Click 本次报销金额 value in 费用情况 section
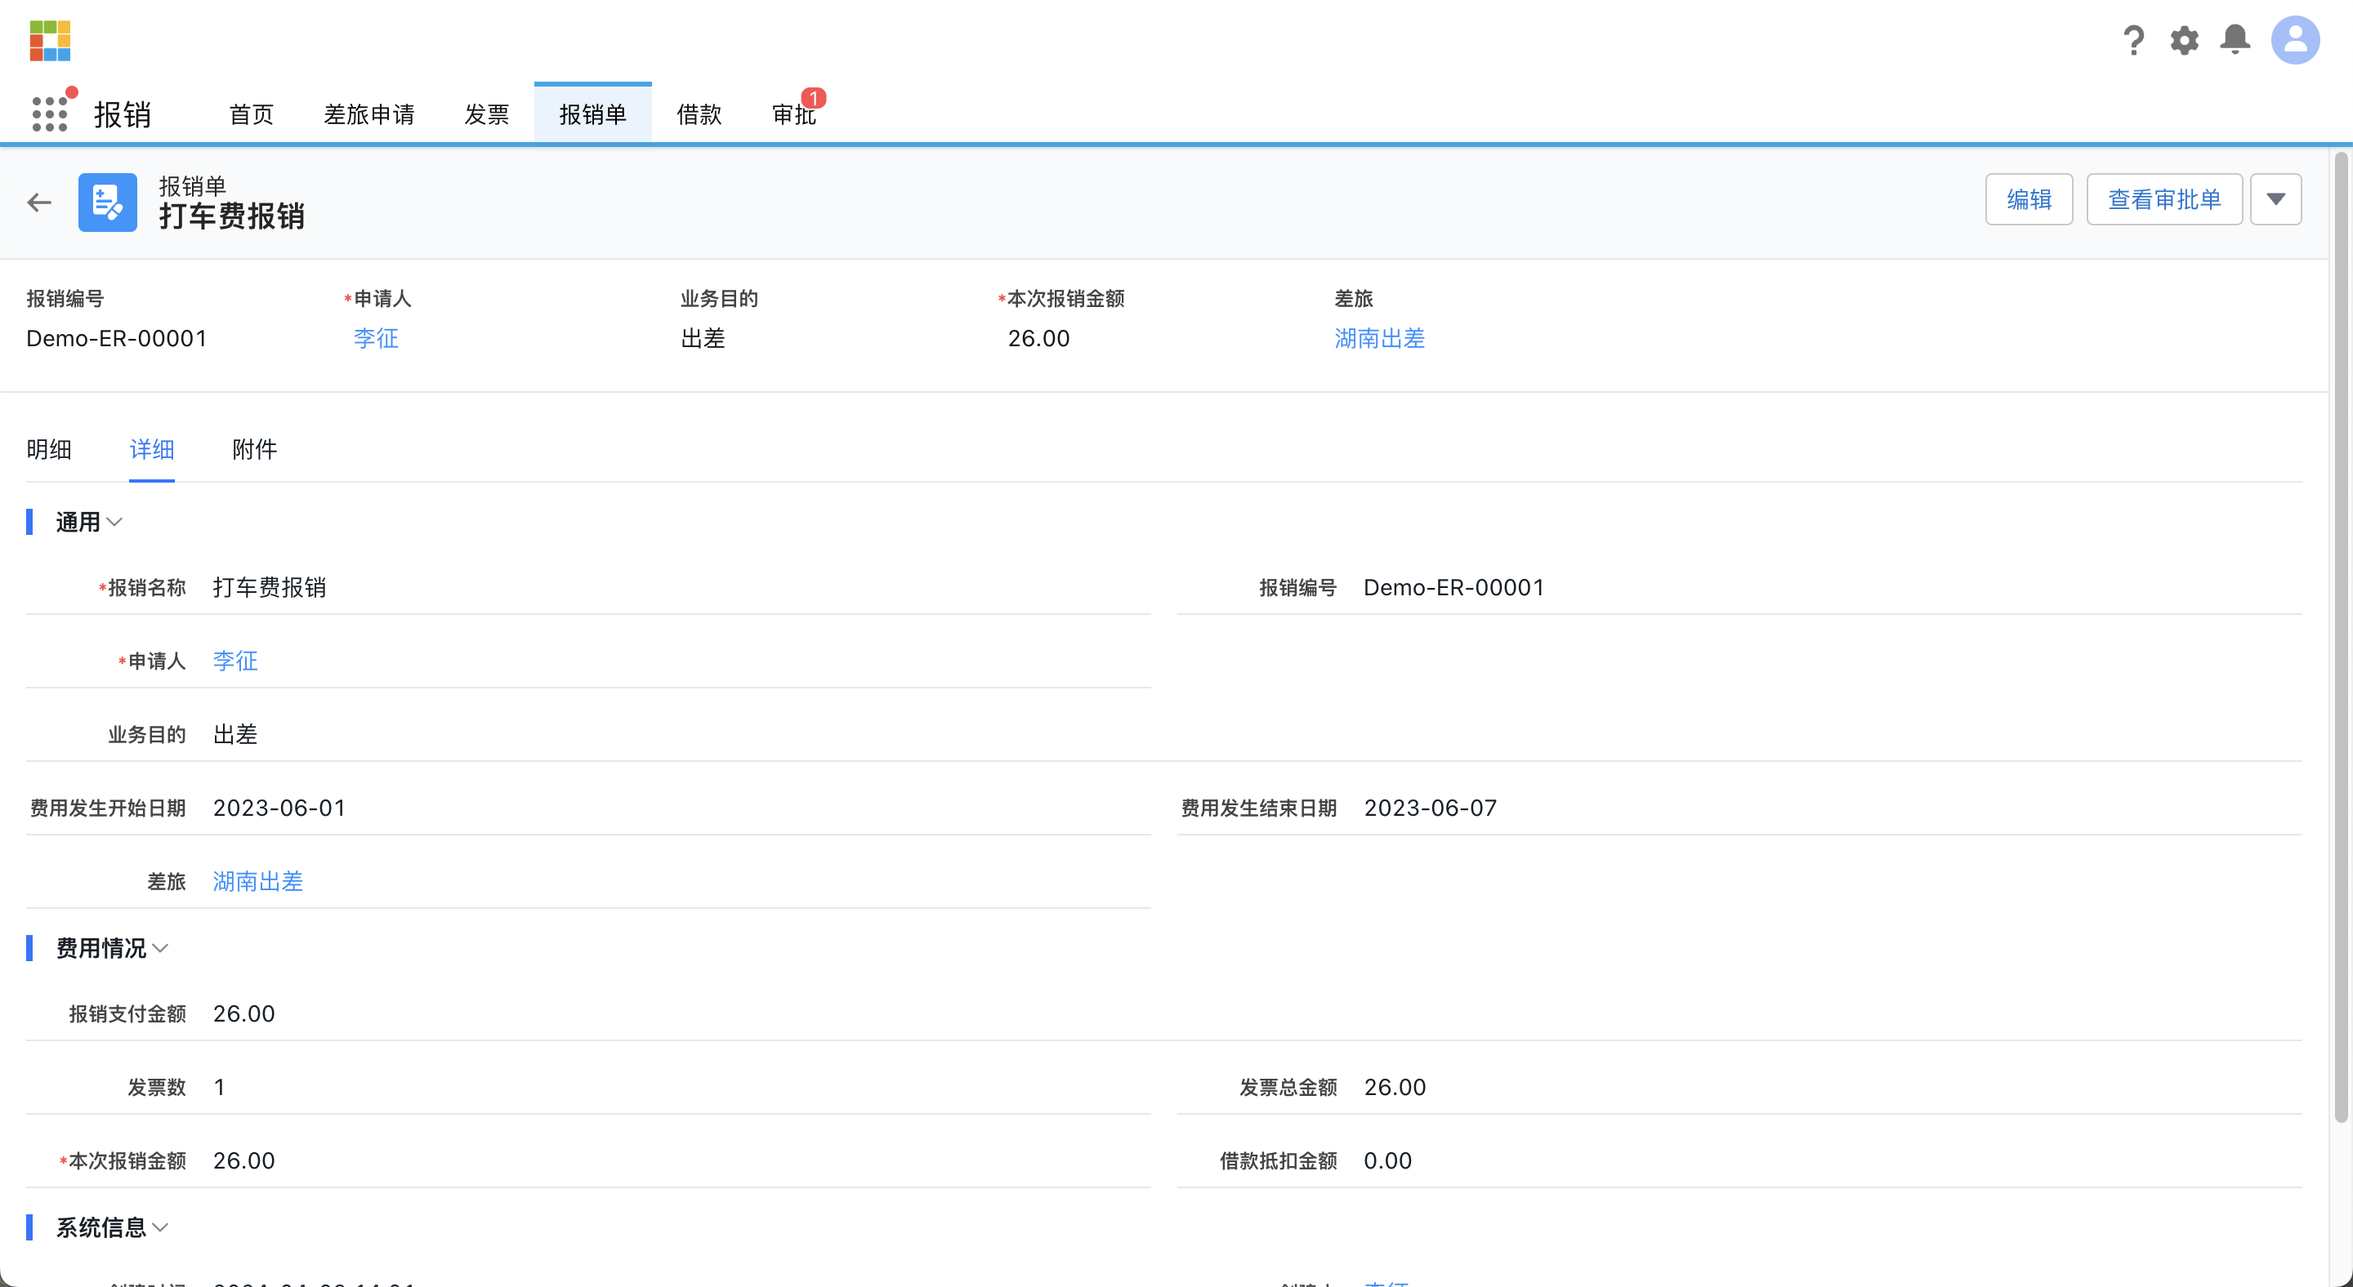 pos(244,1161)
